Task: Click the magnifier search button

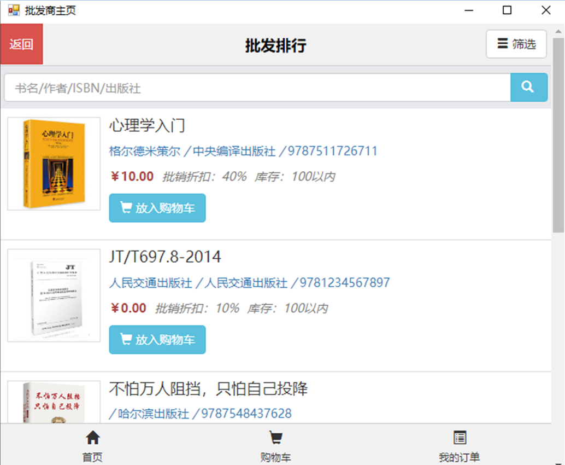Action: tap(528, 88)
